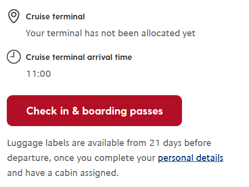Click the 11:00 arrival time value
Image resolution: width=249 pixels, height=187 pixels.
(39, 74)
